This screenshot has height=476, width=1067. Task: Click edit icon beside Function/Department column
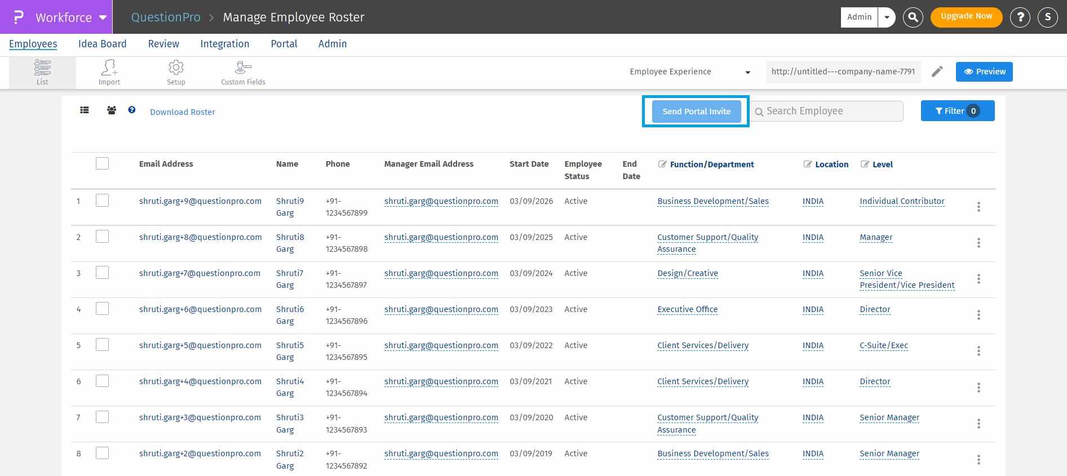(662, 164)
